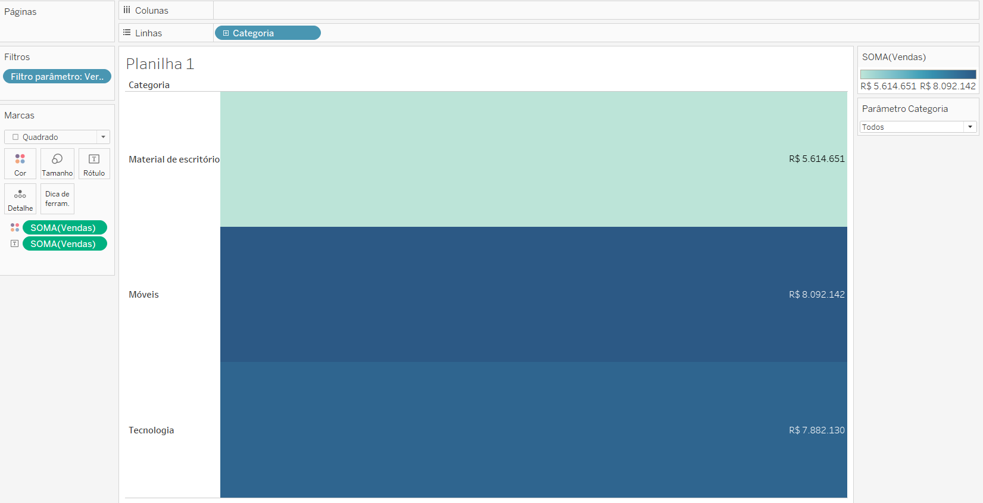Screen dimensions: 983x503
Task: Select the Material de escritório light green mark
Action: click(533, 159)
